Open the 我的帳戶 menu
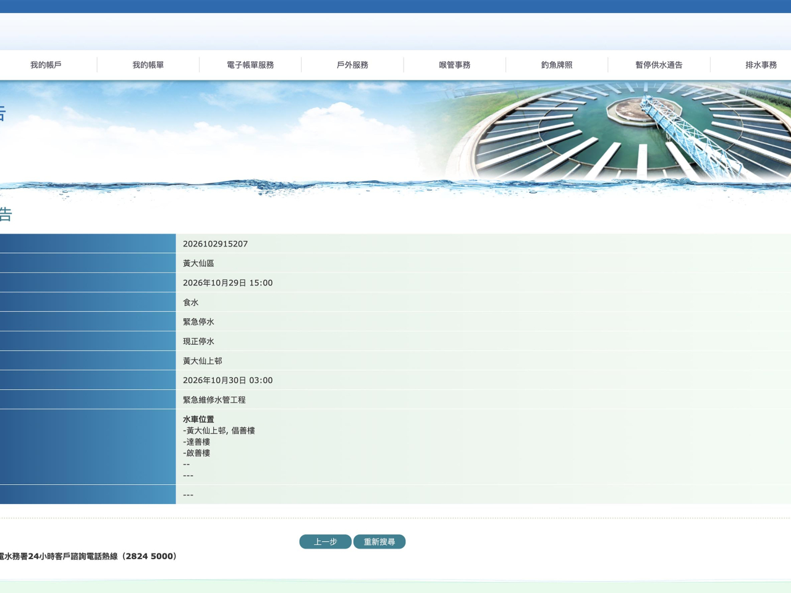The width and height of the screenshot is (791, 593). tap(46, 65)
